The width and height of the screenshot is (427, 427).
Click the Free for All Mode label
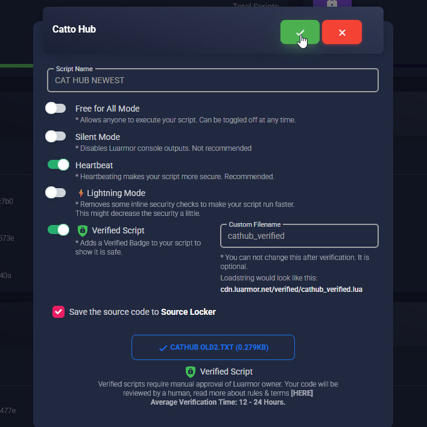(x=107, y=109)
